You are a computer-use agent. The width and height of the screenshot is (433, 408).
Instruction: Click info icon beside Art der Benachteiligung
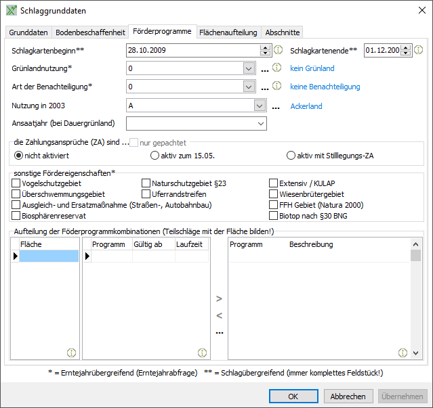pos(276,87)
